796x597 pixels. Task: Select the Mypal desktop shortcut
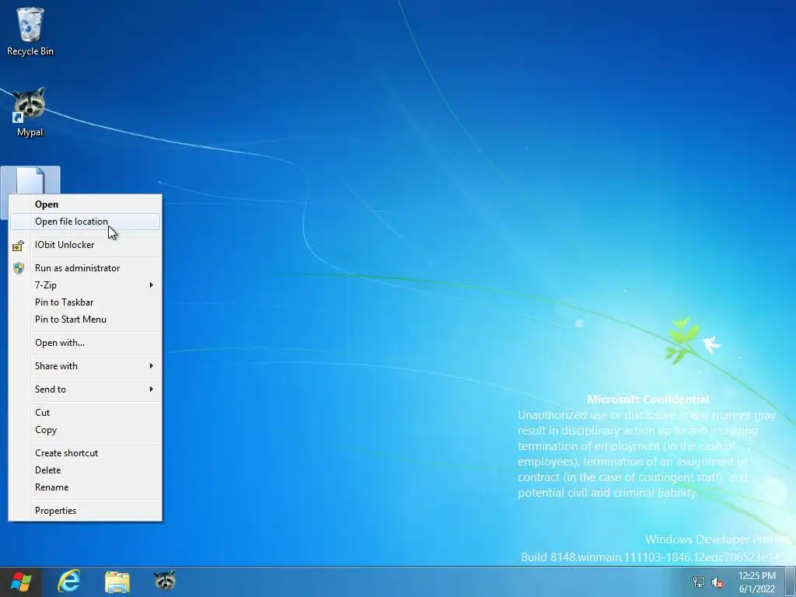(30, 112)
